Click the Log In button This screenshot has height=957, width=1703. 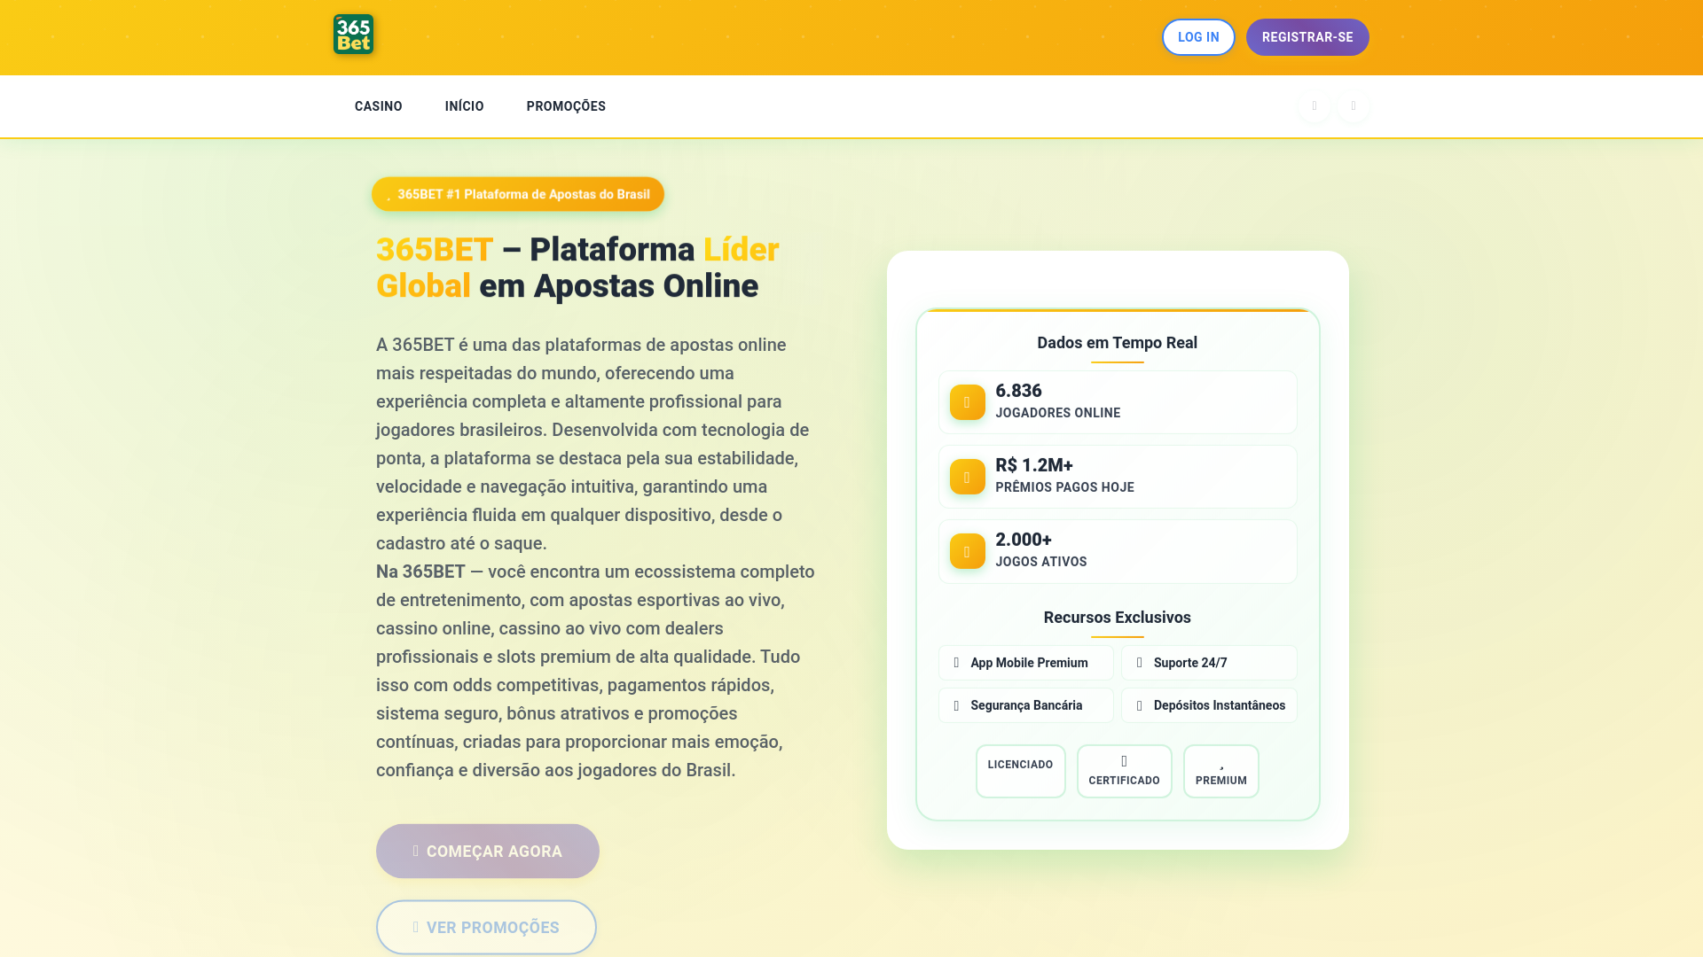click(1198, 37)
